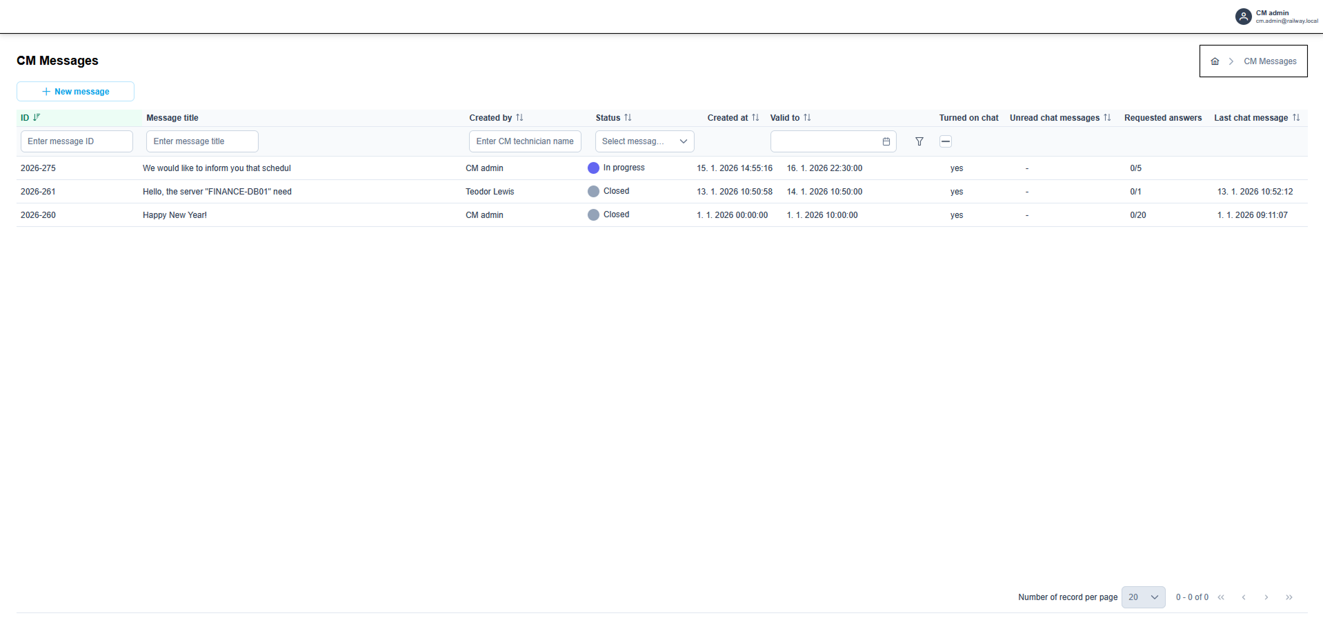Sort the Status column
Viewport: 1323px width, 629px height.
click(628, 117)
